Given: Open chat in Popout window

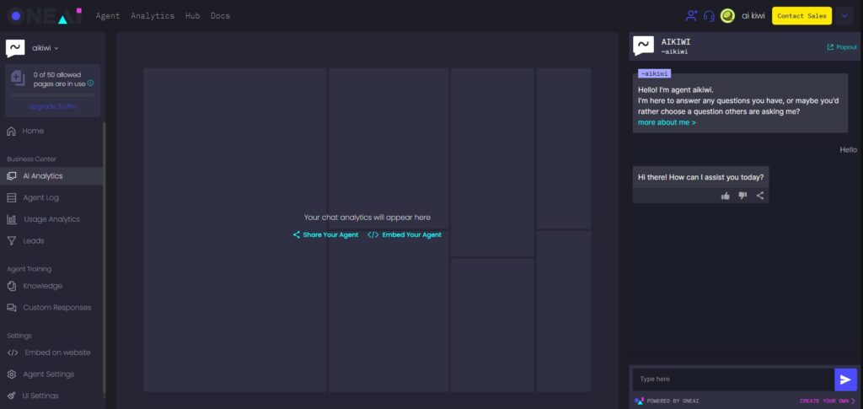Looking at the screenshot, I should [842, 47].
